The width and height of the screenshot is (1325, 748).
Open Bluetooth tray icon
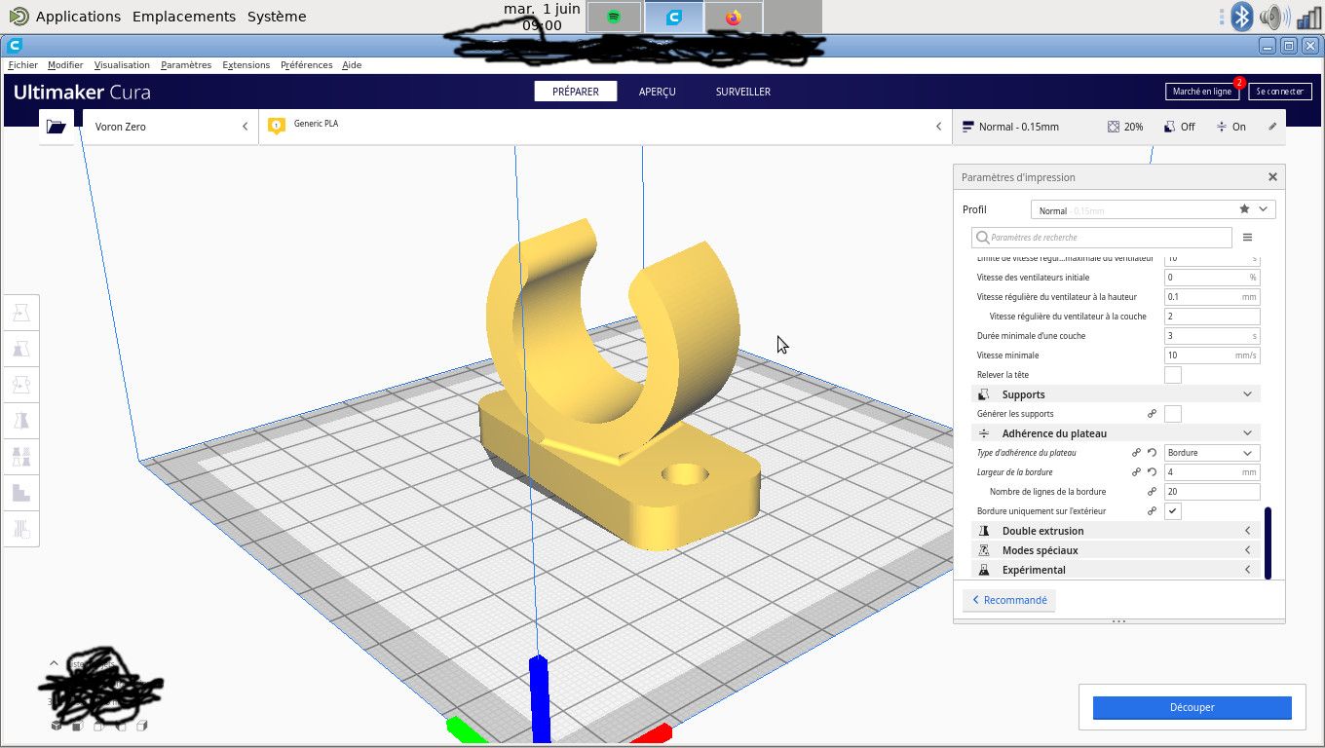pos(1241,17)
